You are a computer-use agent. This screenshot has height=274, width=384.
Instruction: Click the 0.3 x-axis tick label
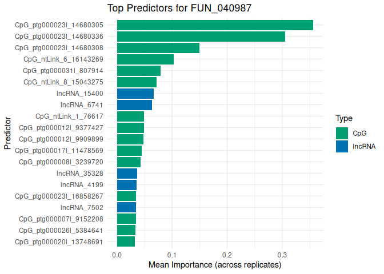click(x=282, y=255)
